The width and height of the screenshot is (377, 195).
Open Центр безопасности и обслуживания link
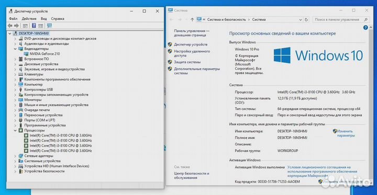pos(192,176)
